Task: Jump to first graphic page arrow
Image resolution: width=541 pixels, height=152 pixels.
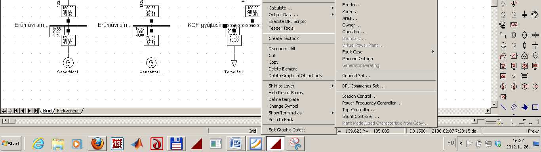Action: click(x=17, y=110)
